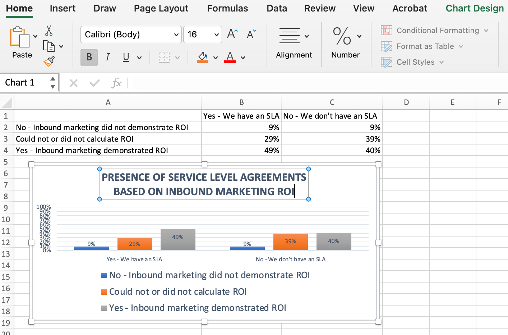
Task: Underline the selected text
Action: pos(126,57)
